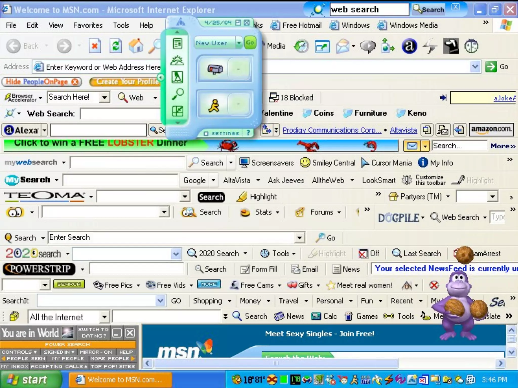The width and height of the screenshot is (518, 388).
Task: Open the All the Internet dropdown
Action: (104, 317)
